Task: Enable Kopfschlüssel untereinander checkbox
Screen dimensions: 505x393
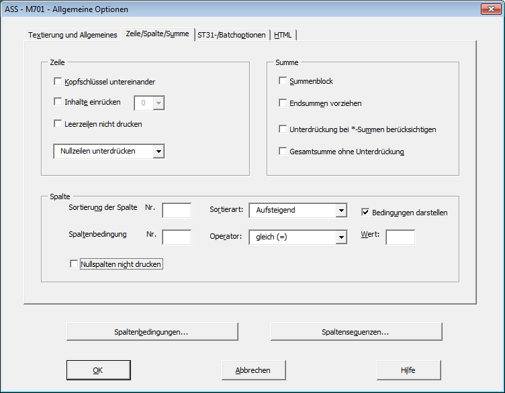Action: coord(57,82)
